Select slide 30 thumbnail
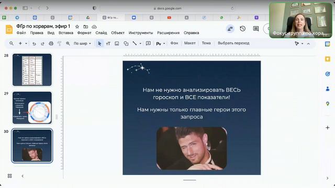Image resolution: width=335 pixels, height=188 pixels. [x=32, y=146]
